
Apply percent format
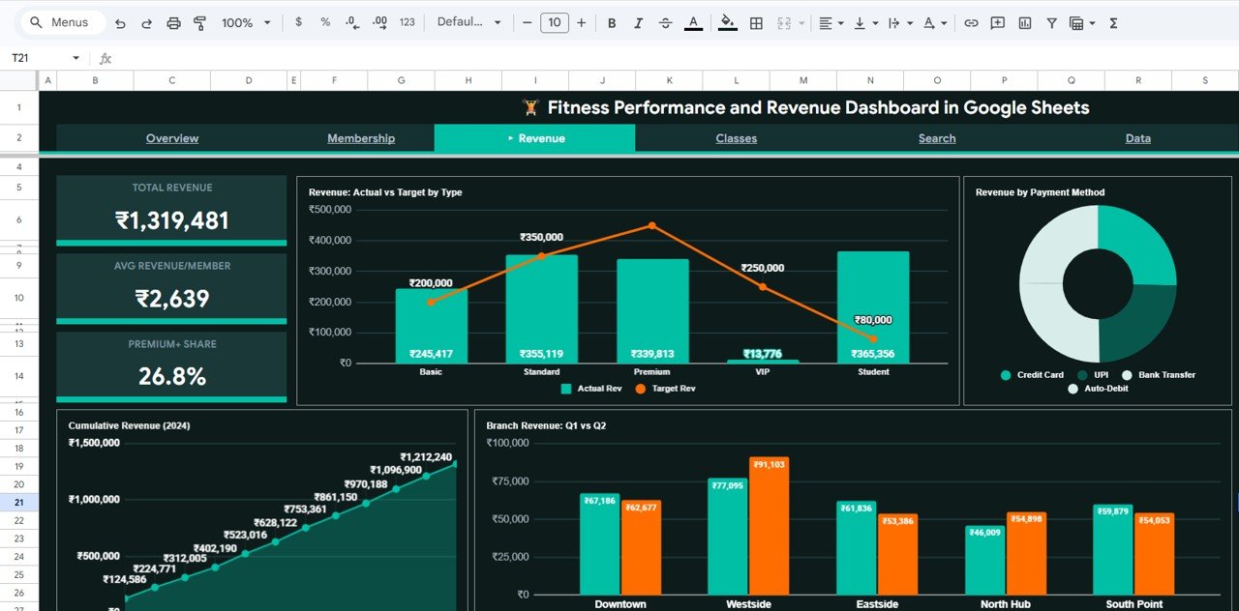pyautogui.click(x=325, y=21)
